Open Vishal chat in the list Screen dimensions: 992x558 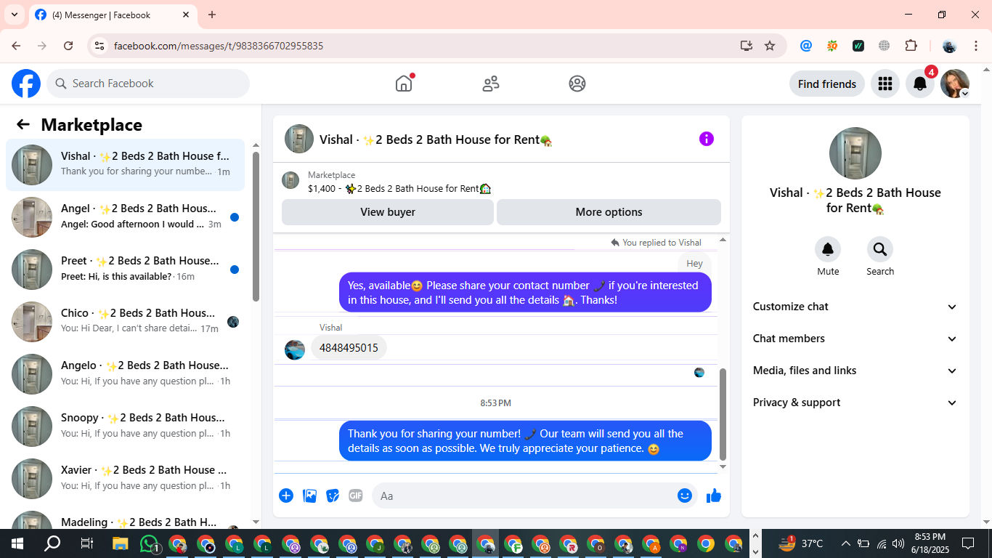pyautogui.click(x=125, y=164)
